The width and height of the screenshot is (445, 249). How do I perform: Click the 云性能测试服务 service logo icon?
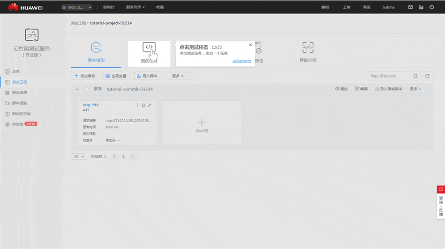pos(32,34)
